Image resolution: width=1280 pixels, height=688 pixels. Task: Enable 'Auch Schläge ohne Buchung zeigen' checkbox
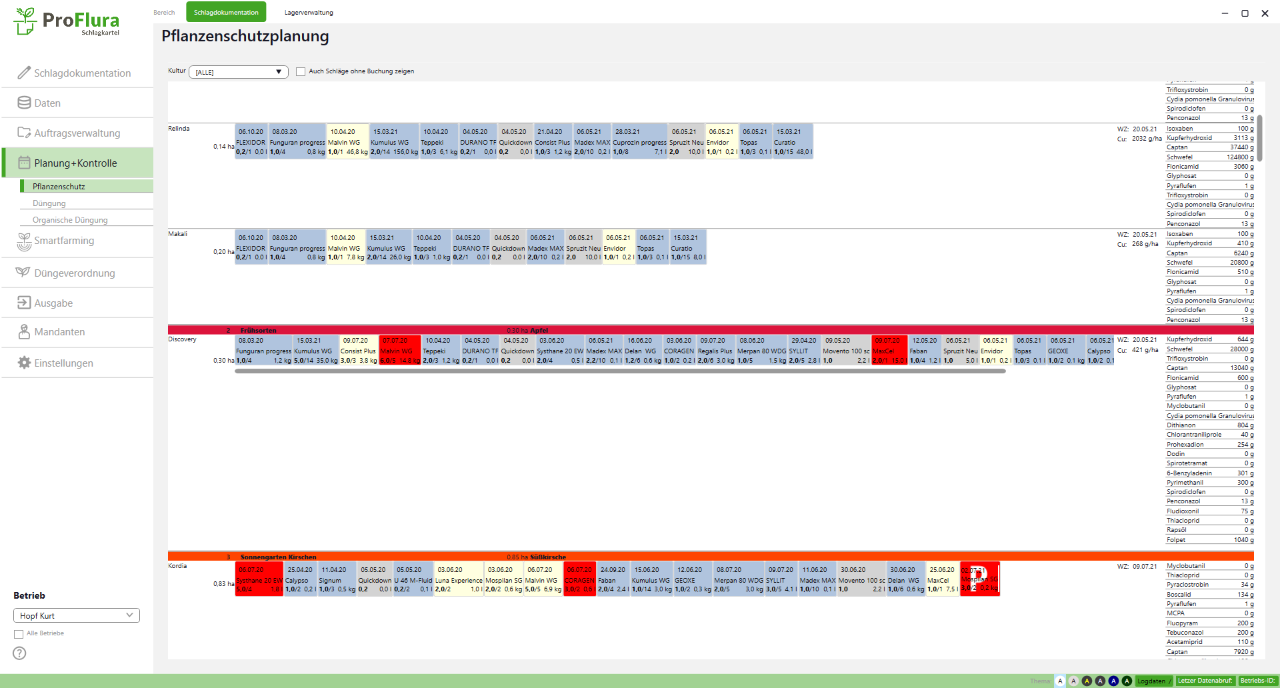click(x=301, y=71)
